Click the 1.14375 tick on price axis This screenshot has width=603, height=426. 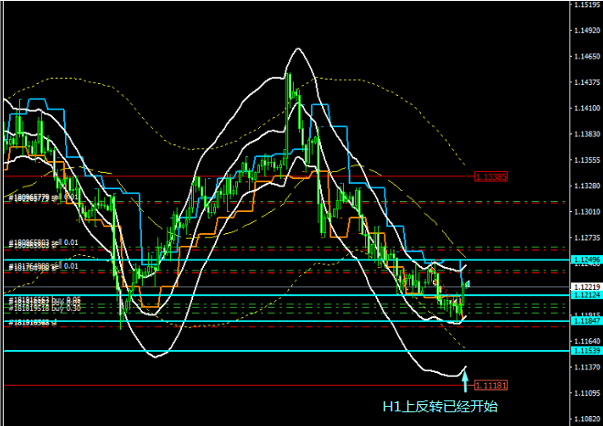tap(586, 82)
